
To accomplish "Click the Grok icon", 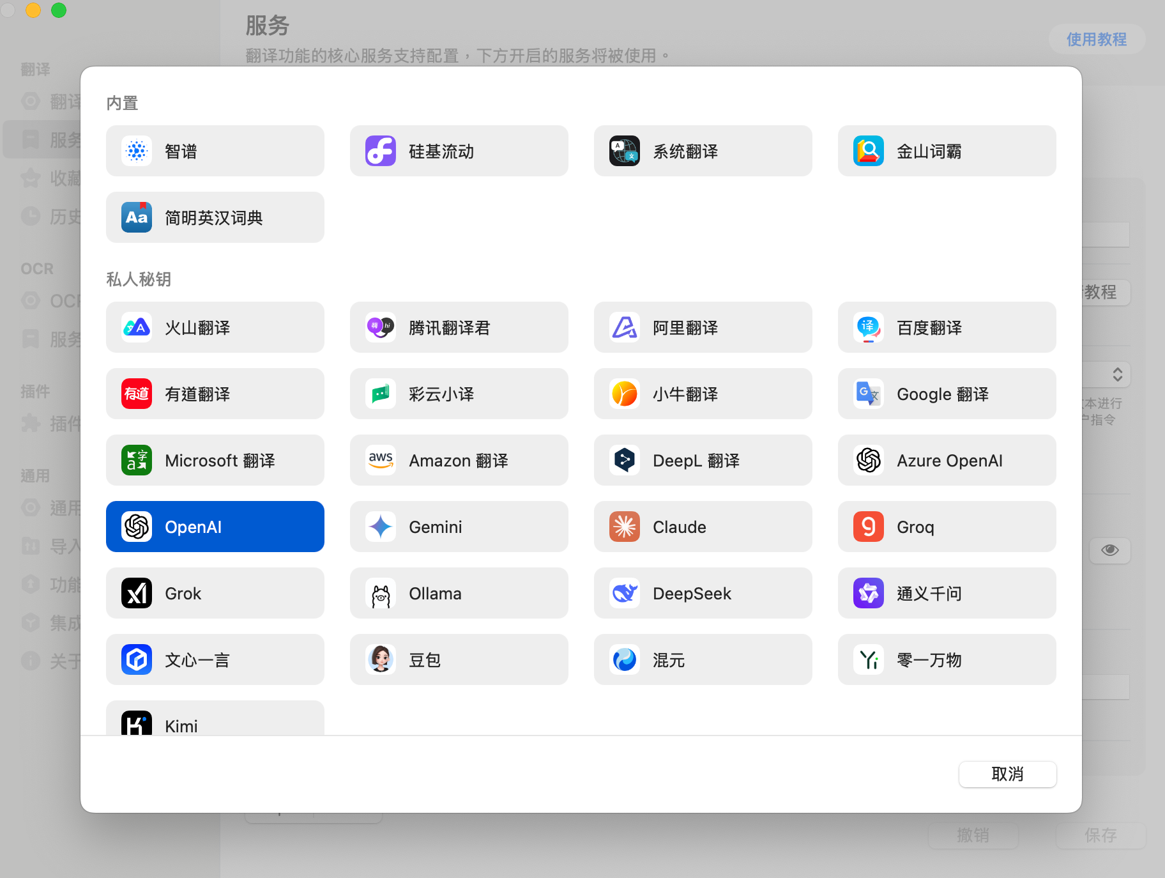I will pyautogui.click(x=137, y=594).
